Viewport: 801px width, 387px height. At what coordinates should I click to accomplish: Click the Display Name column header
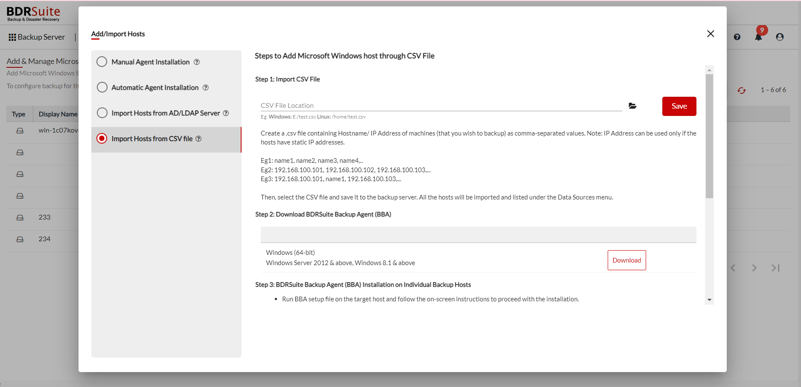coord(58,114)
